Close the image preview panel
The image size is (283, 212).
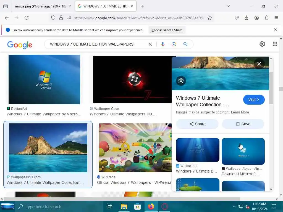(x=259, y=64)
